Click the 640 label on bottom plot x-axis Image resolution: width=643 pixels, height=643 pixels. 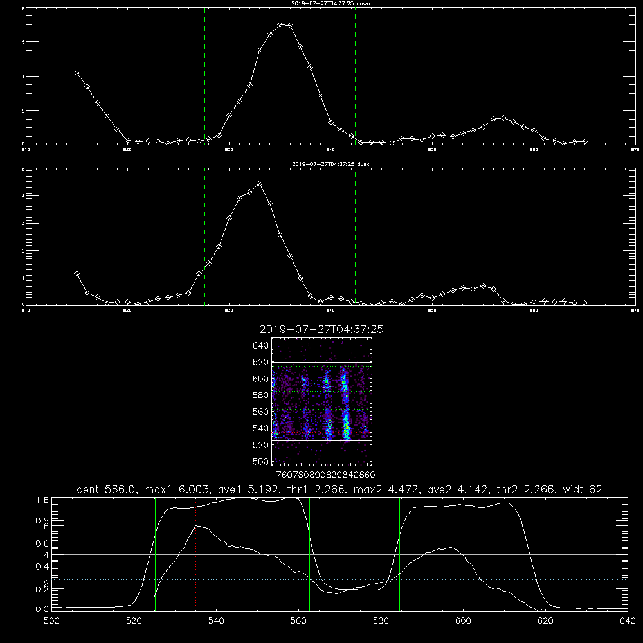pos(628,621)
